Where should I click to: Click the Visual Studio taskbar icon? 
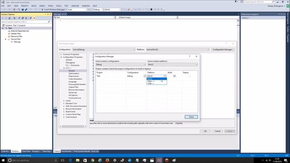tap(159, 160)
